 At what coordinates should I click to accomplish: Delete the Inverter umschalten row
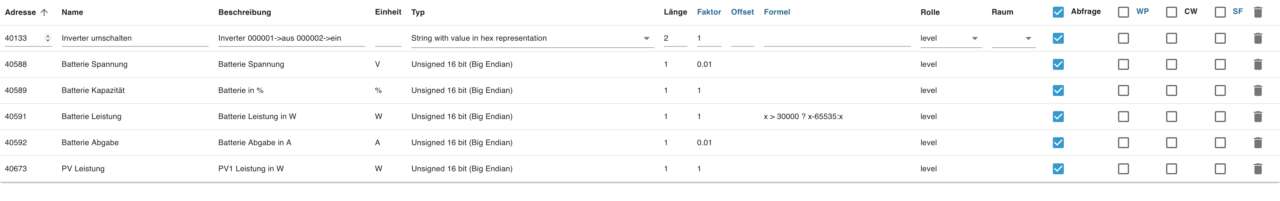point(1258,38)
